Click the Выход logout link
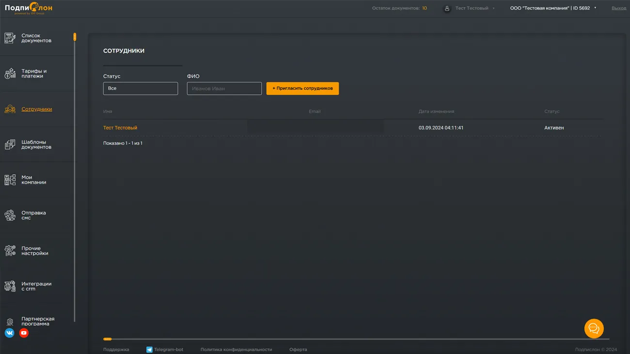The image size is (630, 354). (x=618, y=8)
